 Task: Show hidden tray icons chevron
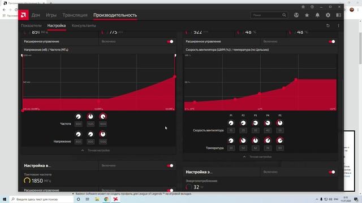pos(317,199)
